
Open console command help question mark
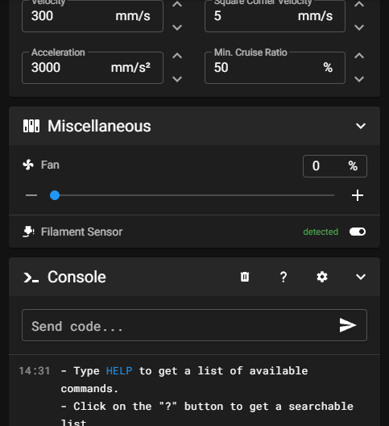pos(283,277)
